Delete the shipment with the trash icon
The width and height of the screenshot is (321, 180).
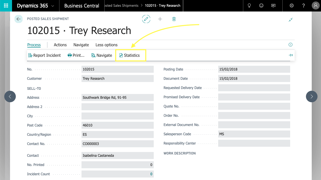pyautogui.click(x=174, y=19)
